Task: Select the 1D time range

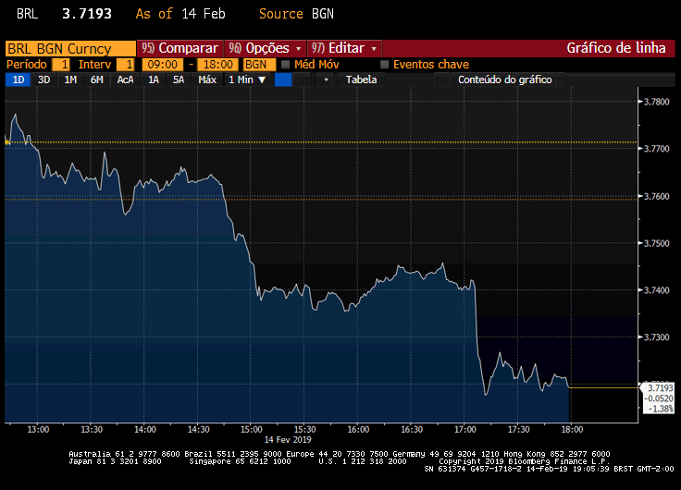Action: (19, 80)
